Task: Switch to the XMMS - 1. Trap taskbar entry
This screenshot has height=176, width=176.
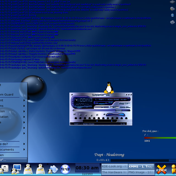Action: pyautogui.click(x=141, y=166)
